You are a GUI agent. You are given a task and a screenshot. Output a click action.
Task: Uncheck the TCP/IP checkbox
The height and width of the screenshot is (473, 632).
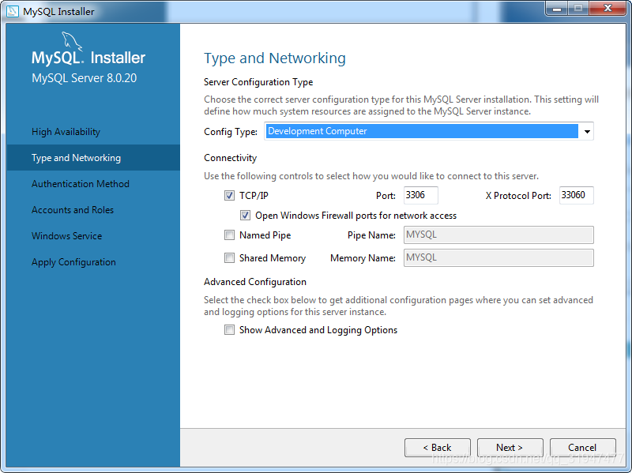pyautogui.click(x=229, y=195)
